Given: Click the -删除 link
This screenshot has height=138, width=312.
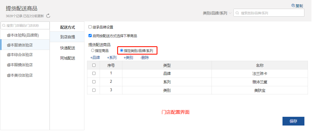Looking at the screenshot, I should [x=144, y=58].
